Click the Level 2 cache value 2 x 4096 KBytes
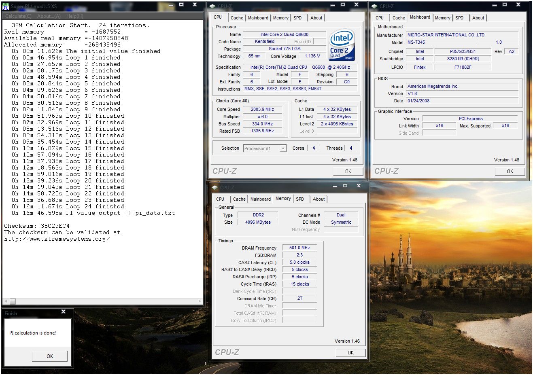 tap(337, 124)
